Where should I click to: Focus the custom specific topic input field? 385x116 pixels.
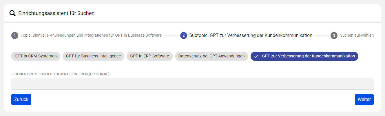tap(192, 84)
